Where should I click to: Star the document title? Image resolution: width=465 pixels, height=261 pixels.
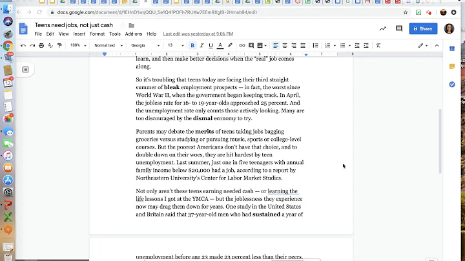122,25
